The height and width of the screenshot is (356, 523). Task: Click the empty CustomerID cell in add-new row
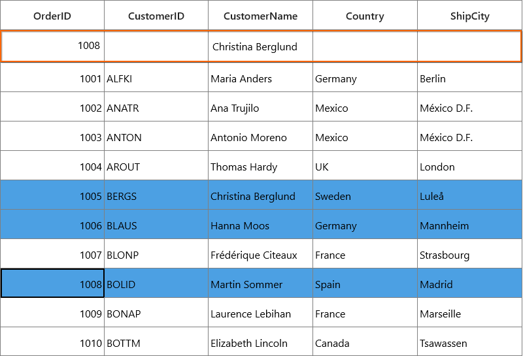(x=156, y=46)
